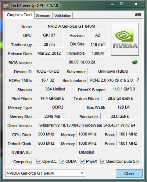This screenshot has height=182, width=147.
Task: Maximize the GPU-Z window
Action: coord(122,4)
